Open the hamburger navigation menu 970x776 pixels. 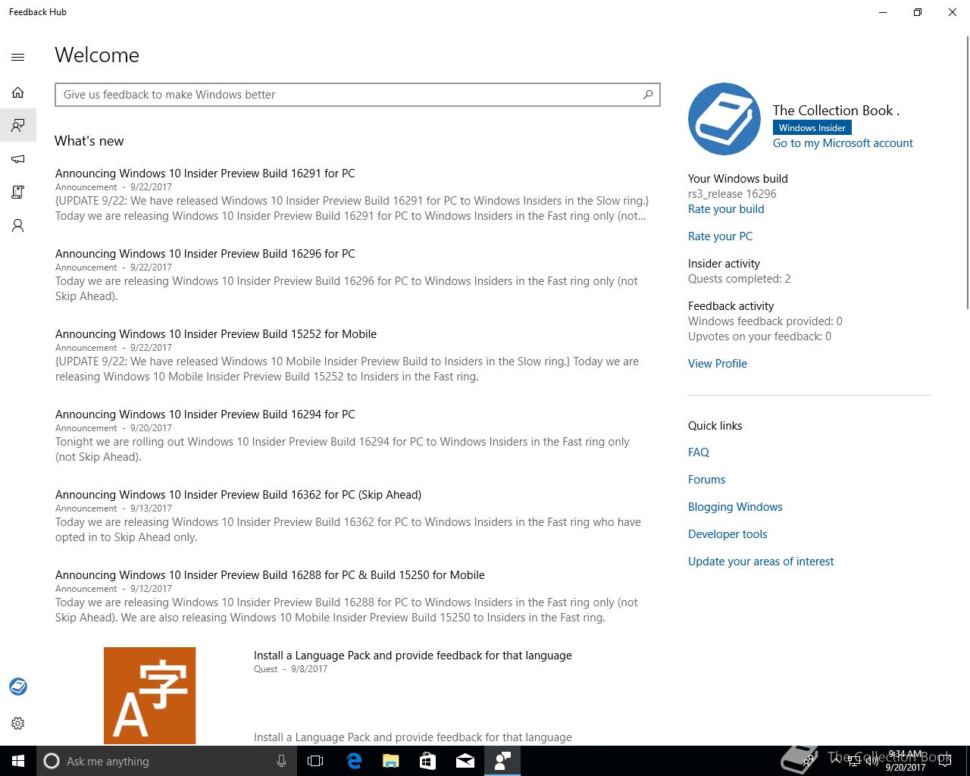pos(18,57)
